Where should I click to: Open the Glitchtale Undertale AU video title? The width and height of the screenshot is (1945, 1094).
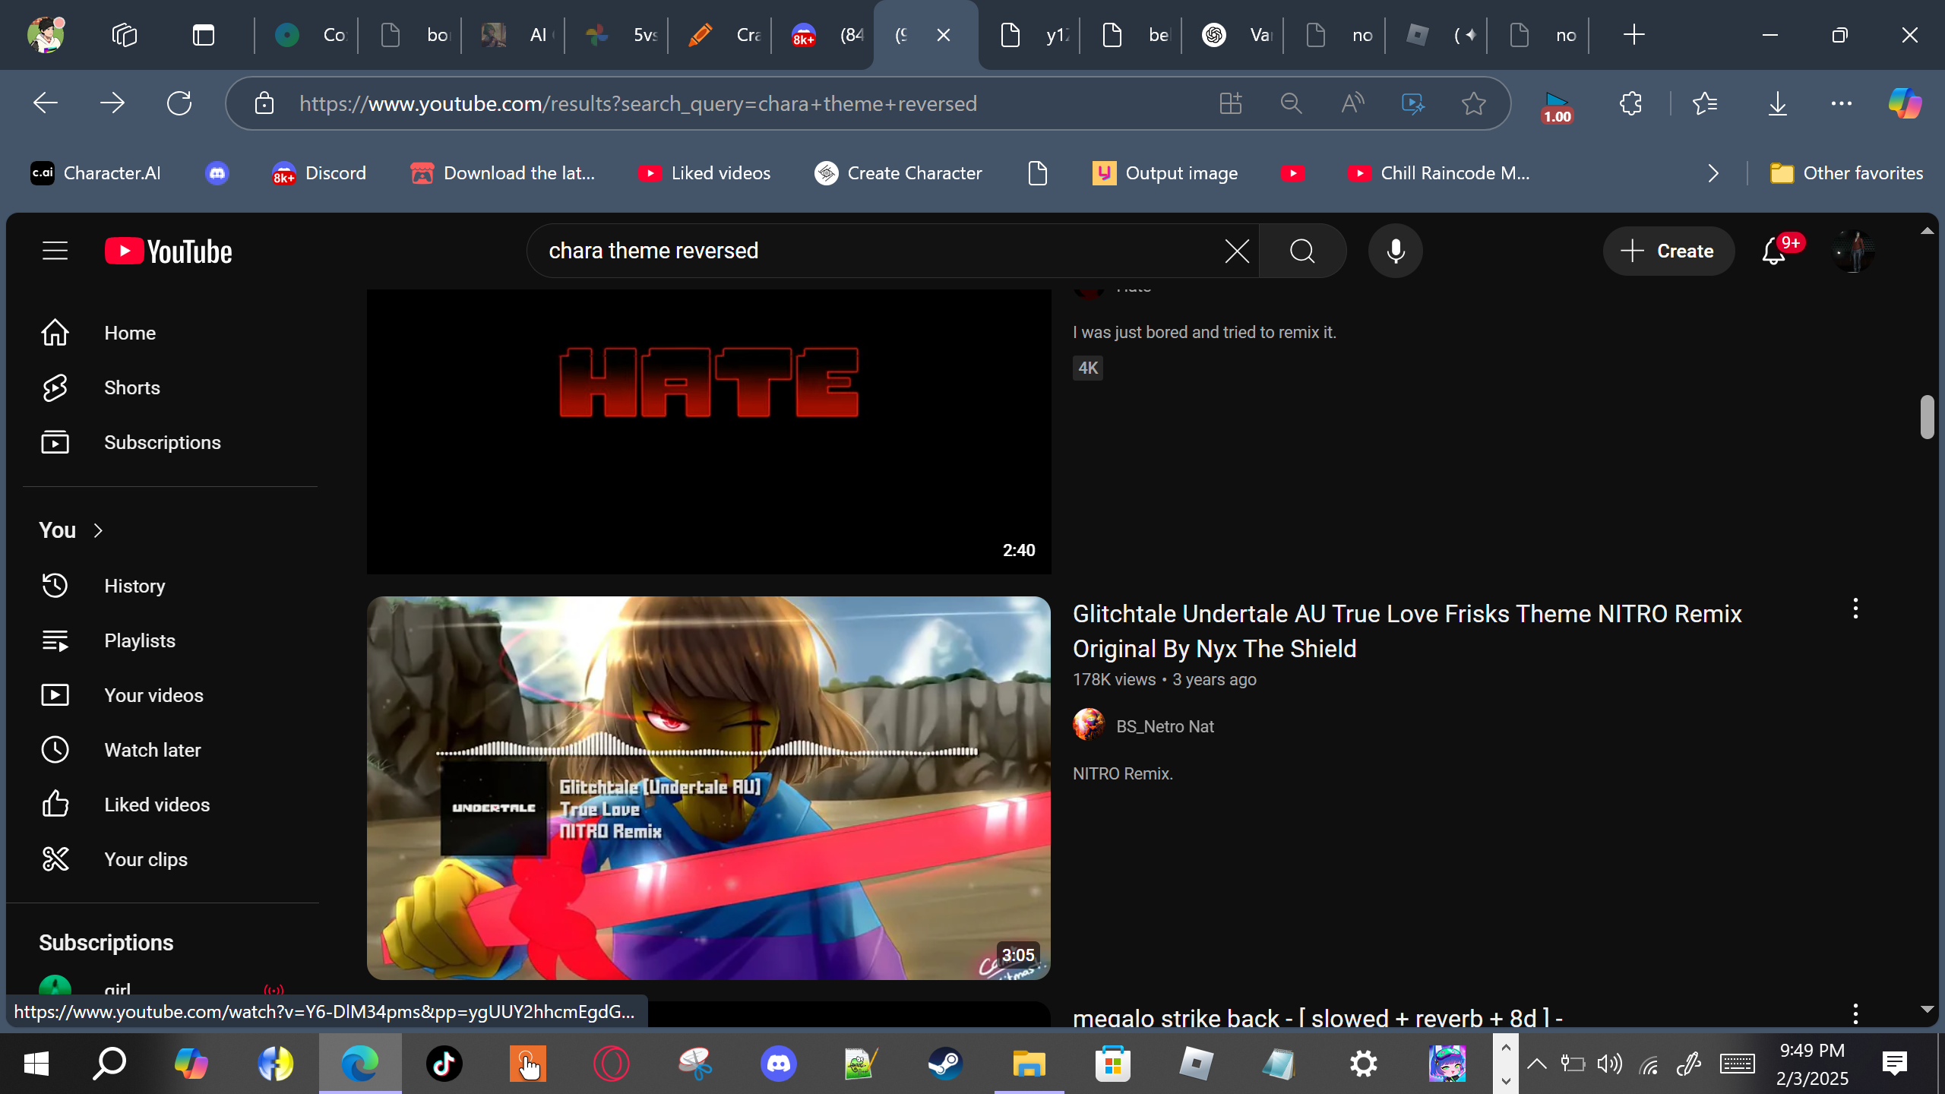pyautogui.click(x=1407, y=631)
